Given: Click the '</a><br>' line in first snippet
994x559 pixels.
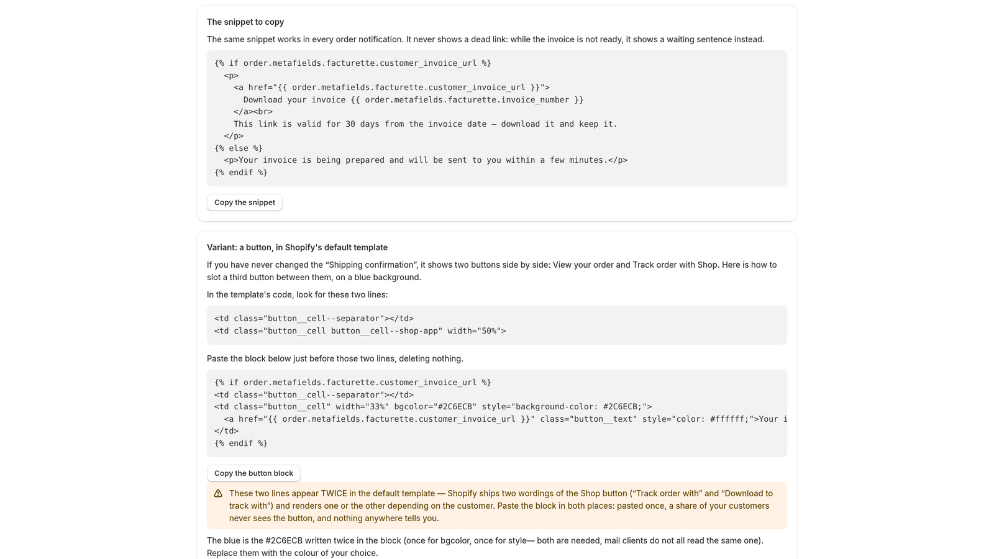Looking at the screenshot, I should click(253, 112).
